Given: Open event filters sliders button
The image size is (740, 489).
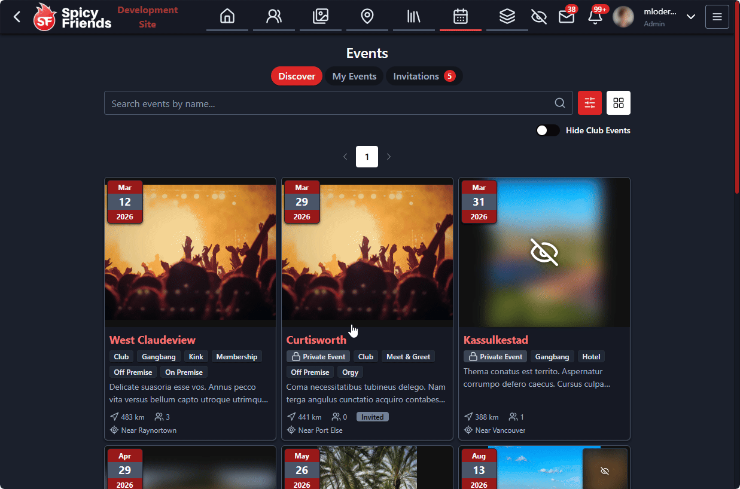Looking at the screenshot, I should [x=589, y=103].
